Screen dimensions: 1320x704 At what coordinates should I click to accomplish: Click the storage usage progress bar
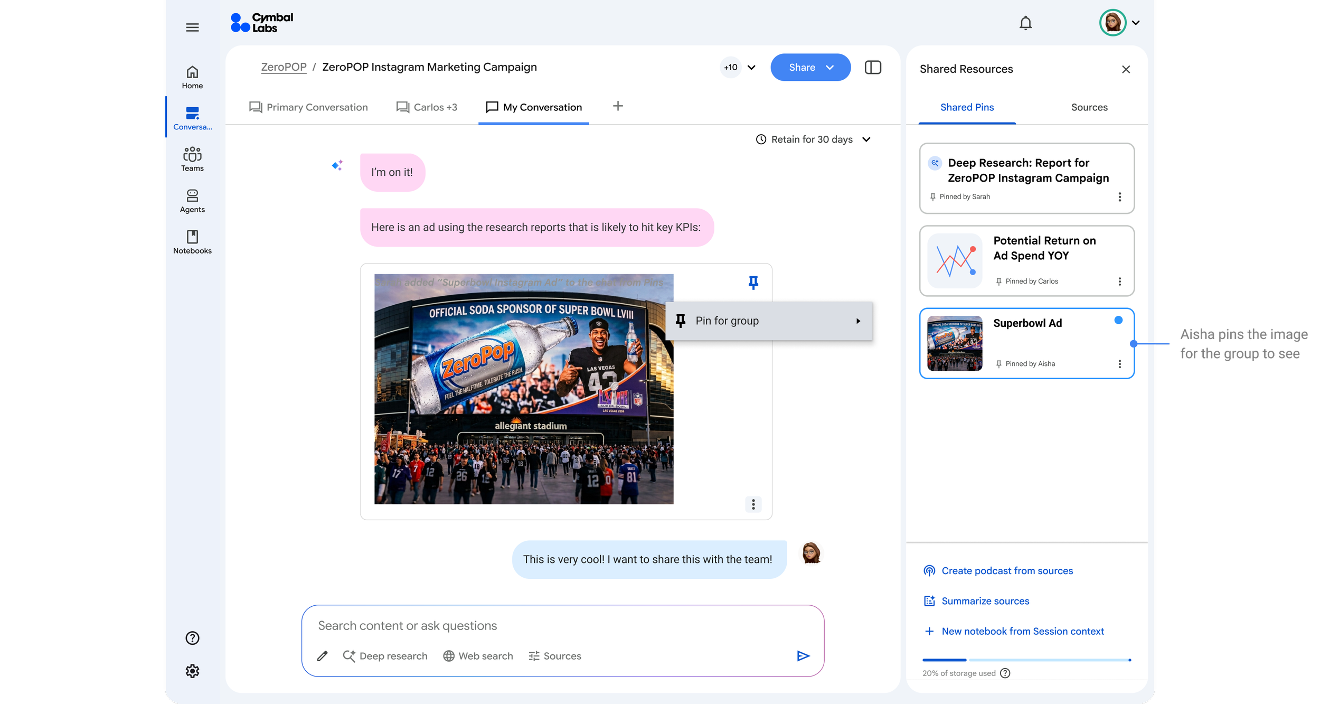point(1026,660)
